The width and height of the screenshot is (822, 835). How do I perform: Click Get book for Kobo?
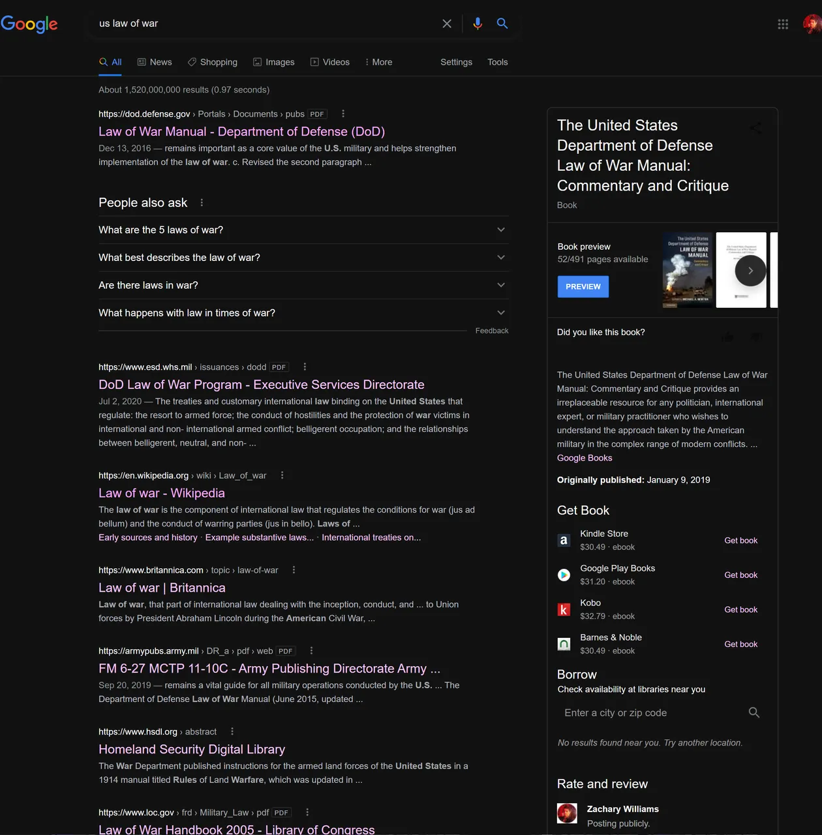pyautogui.click(x=741, y=609)
